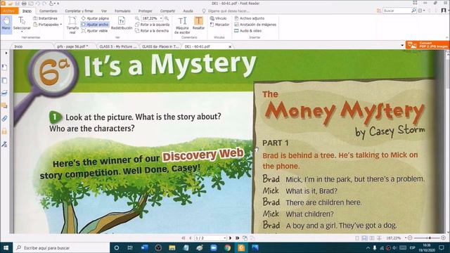
Task: Close the 'DE1 - 60-61.pdf' tab
Action: click(230, 46)
